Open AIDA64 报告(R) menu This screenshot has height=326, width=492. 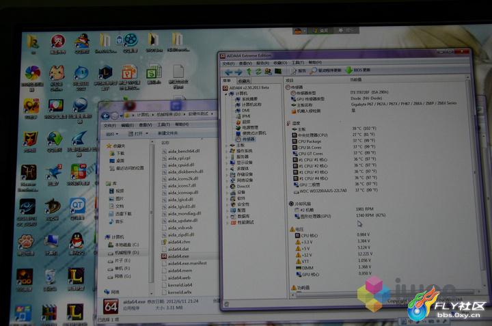pos(262,63)
